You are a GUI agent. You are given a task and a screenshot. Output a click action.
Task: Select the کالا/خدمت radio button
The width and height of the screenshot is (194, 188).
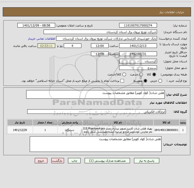(124, 74)
